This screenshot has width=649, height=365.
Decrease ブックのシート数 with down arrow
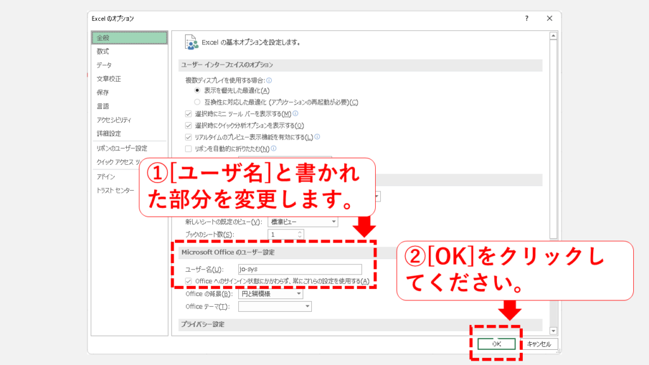click(300, 237)
